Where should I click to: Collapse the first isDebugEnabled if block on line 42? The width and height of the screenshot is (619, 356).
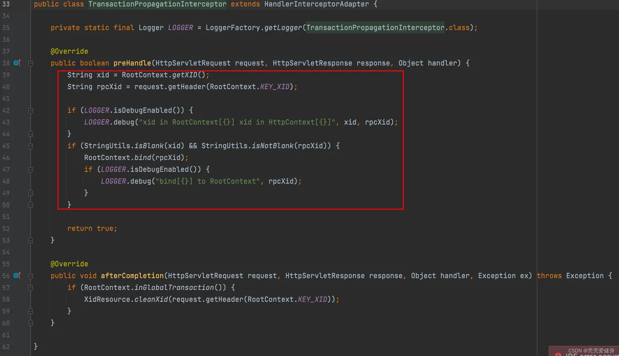[31, 110]
